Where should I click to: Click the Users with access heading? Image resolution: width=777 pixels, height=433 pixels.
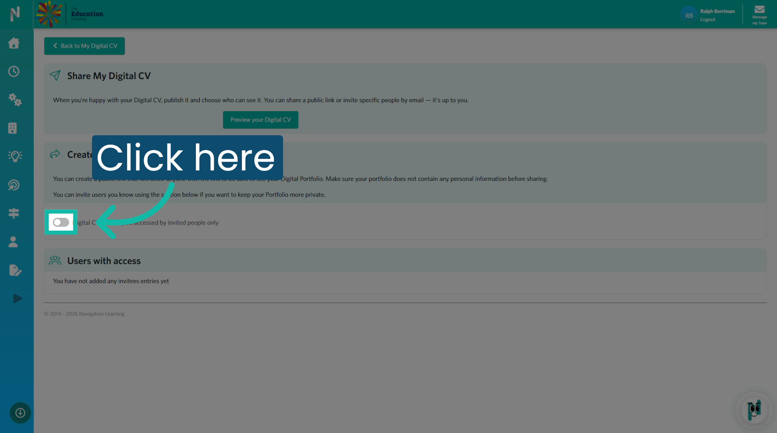pyautogui.click(x=104, y=261)
